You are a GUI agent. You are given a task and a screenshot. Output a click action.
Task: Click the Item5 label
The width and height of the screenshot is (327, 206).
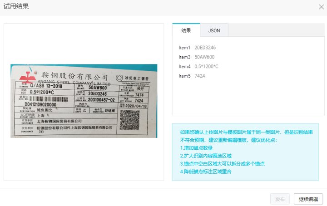tap(184, 76)
